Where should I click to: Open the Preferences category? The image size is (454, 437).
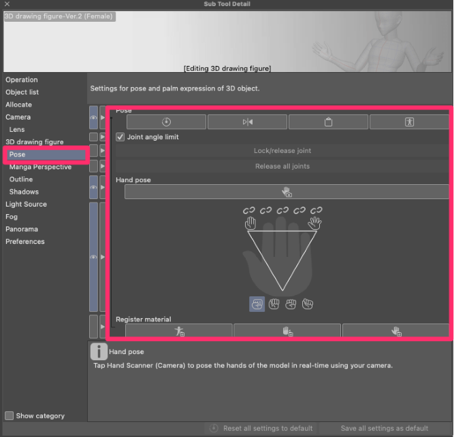coord(25,241)
